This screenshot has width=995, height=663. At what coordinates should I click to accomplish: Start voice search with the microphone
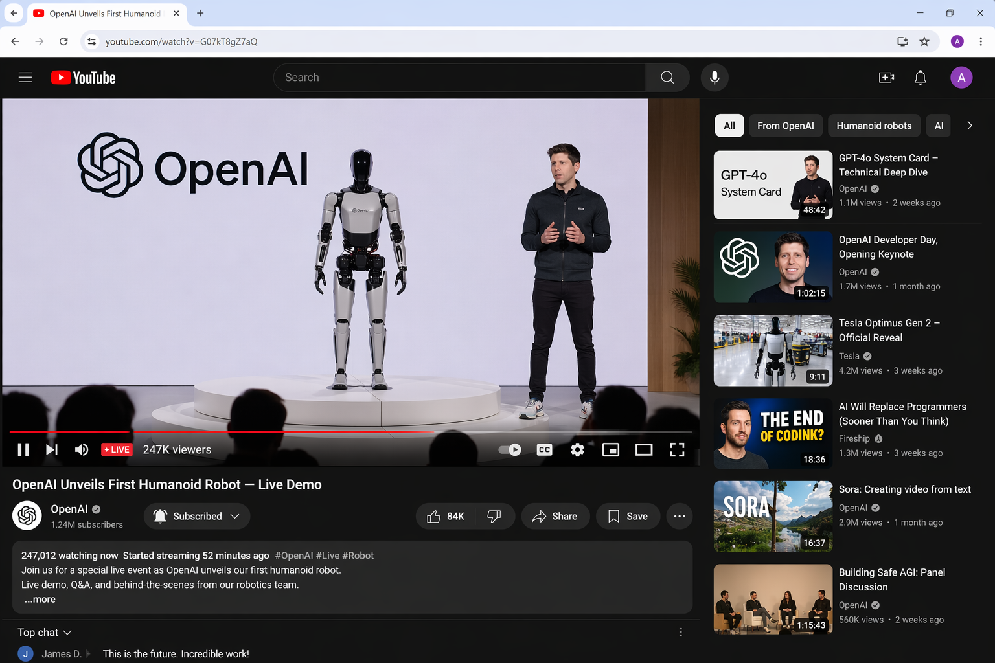point(715,78)
